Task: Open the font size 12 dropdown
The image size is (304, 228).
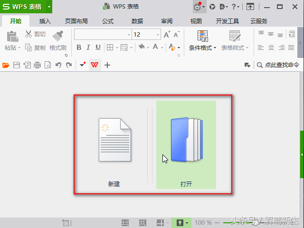Action: [158, 35]
